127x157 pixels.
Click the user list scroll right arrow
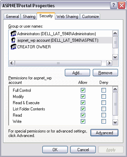coord(109,63)
